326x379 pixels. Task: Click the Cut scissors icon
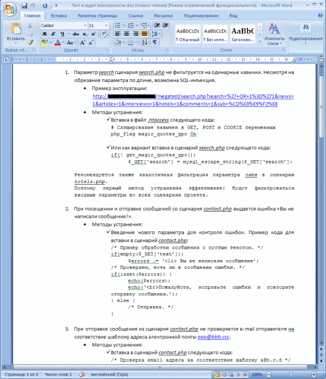click(x=30, y=26)
